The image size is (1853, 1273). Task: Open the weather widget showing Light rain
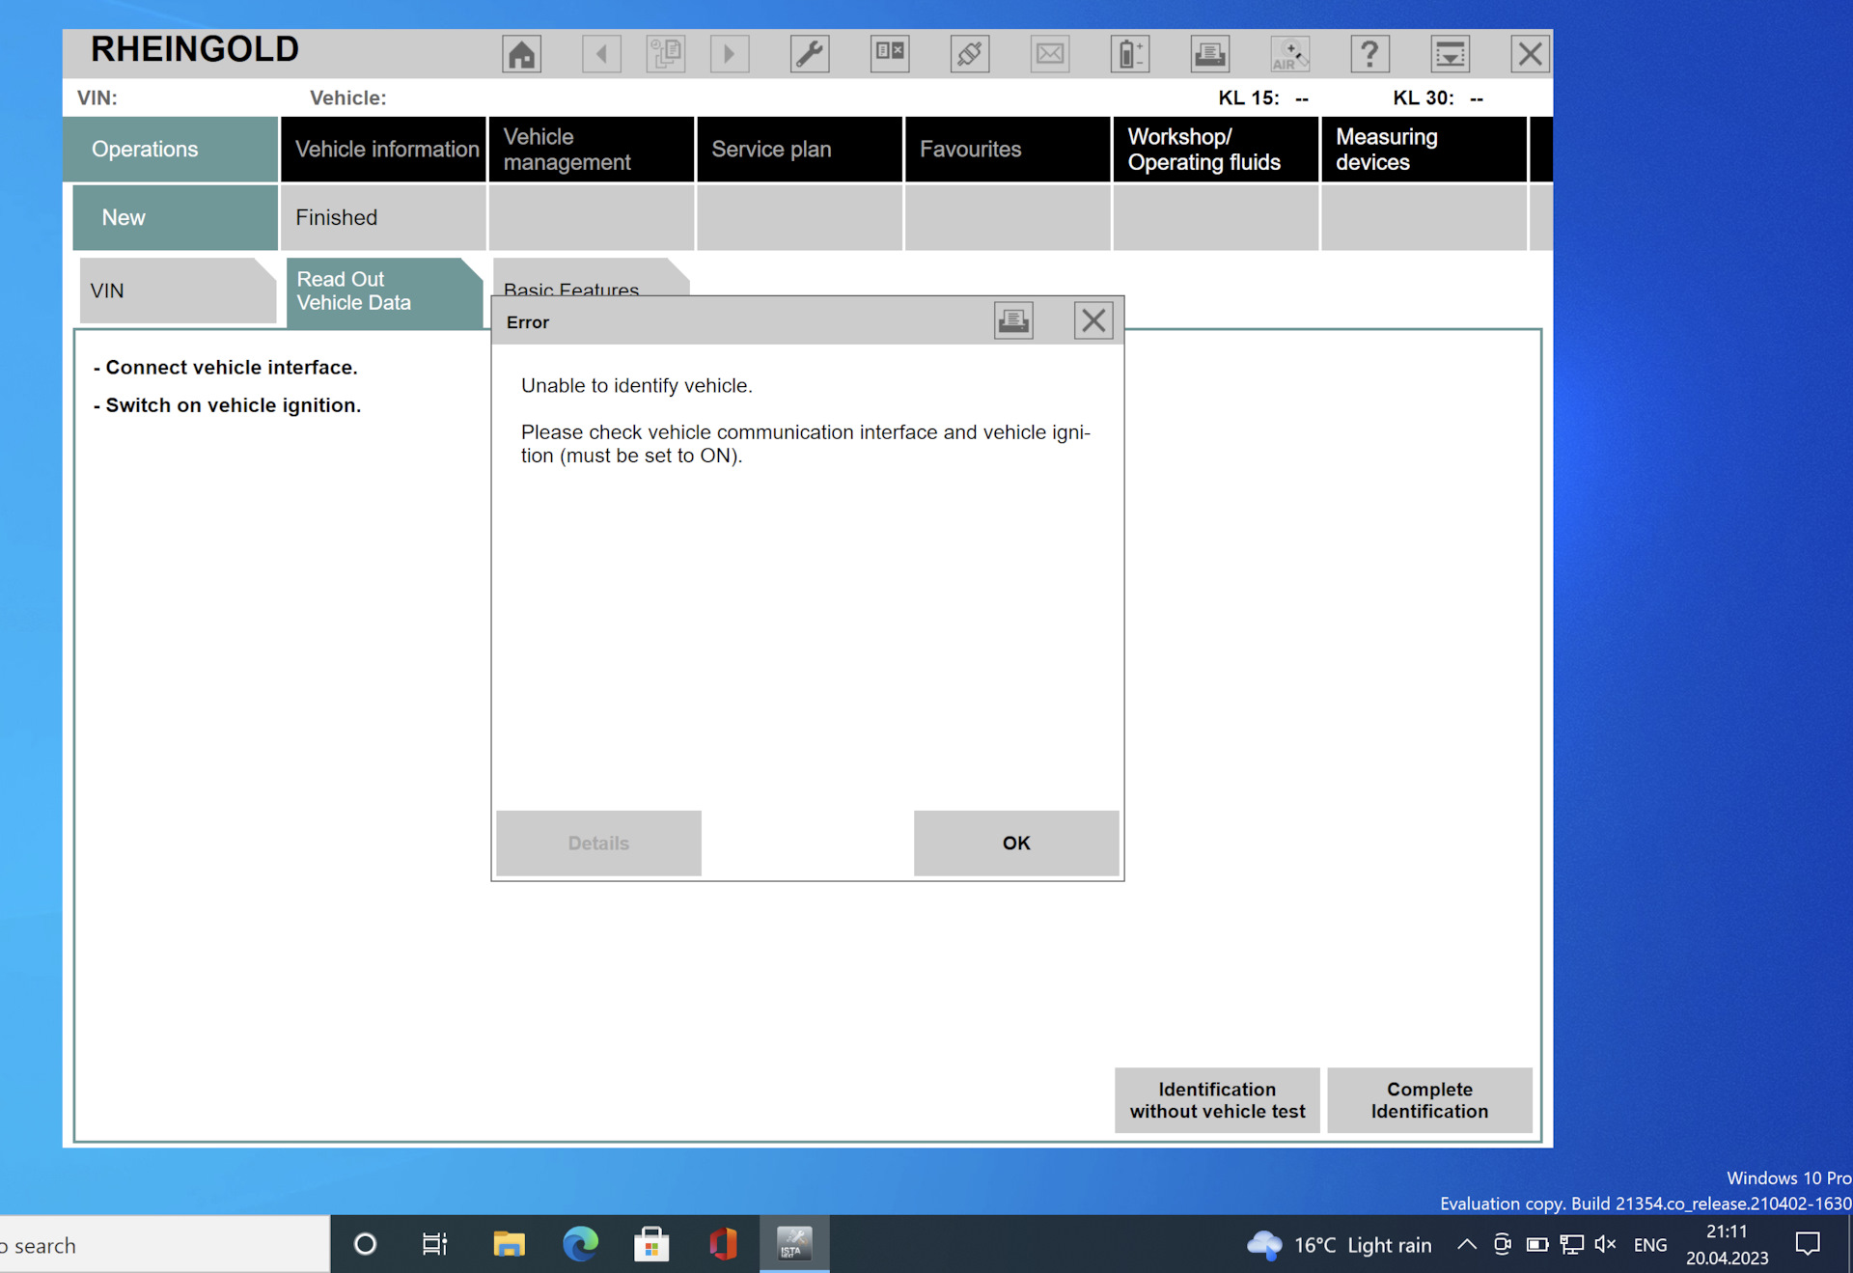[x=1339, y=1245]
